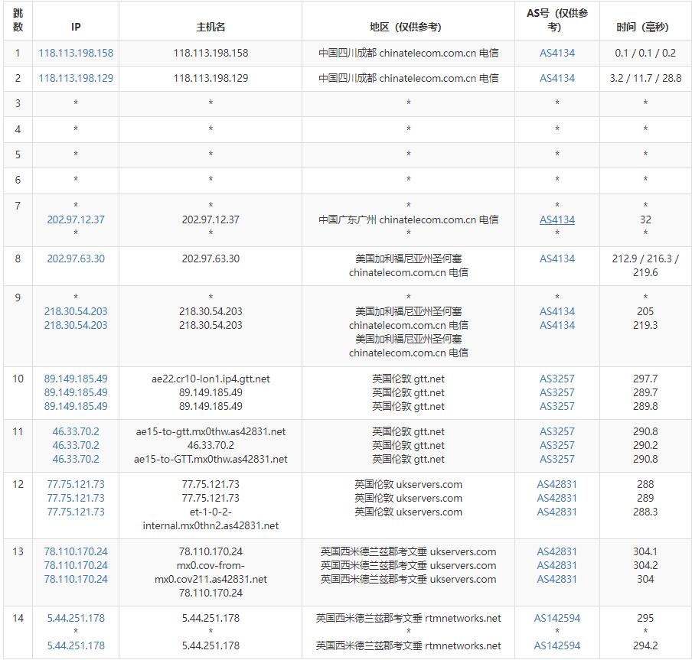Click the 主机名 column header
The image size is (692, 660).
pos(211,28)
